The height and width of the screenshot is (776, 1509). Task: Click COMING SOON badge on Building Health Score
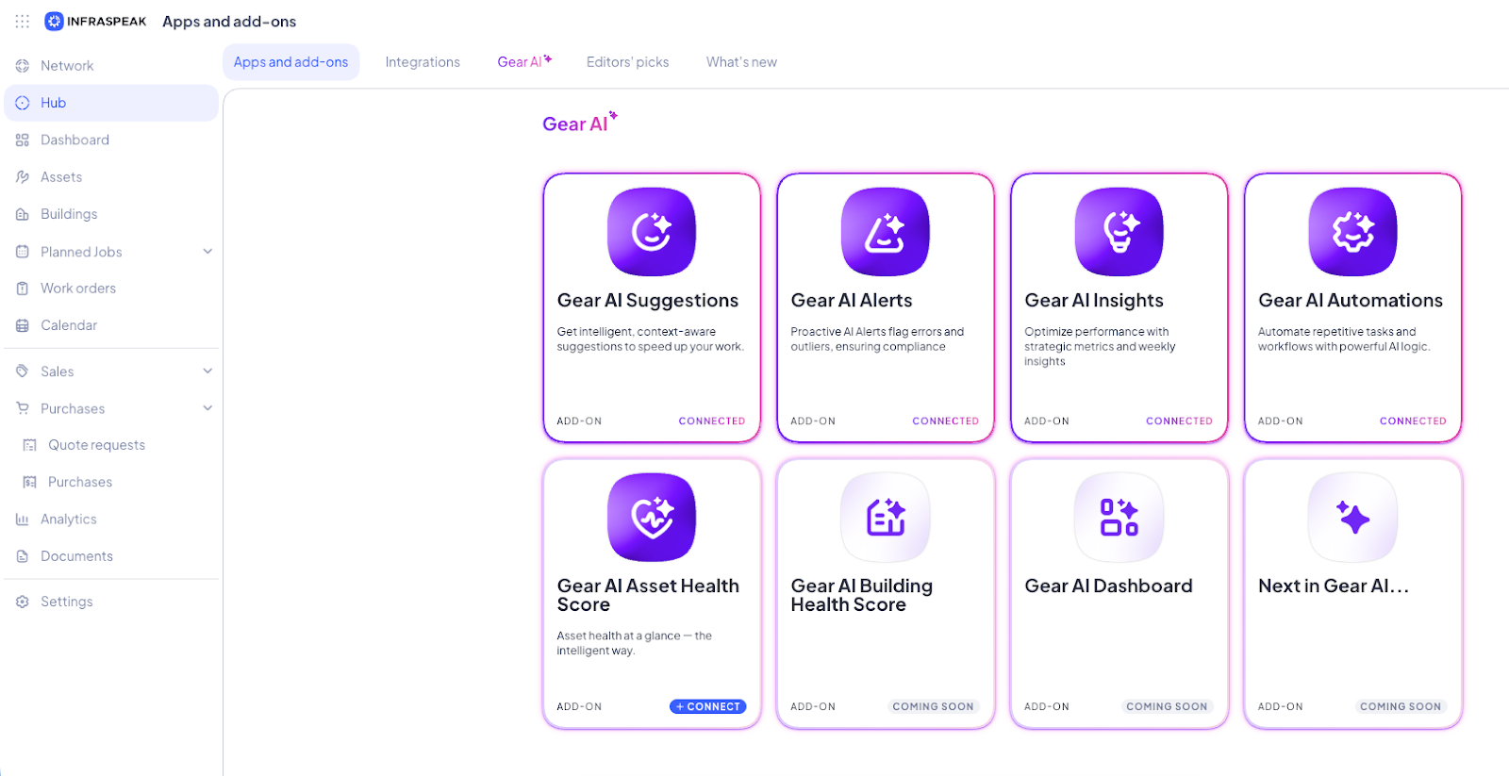coord(933,706)
